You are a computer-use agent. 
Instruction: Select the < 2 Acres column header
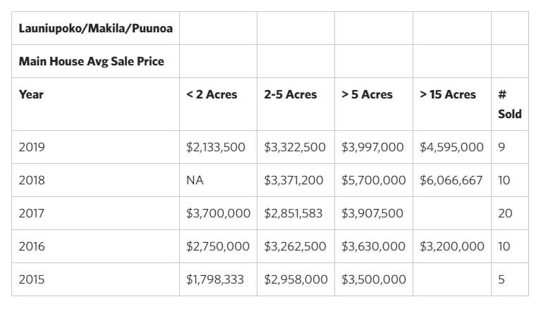(x=218, y=104)
